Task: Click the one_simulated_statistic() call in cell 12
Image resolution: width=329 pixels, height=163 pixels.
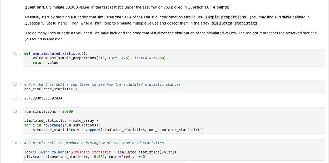Action: pyautogui.click(x=51, y=89)
